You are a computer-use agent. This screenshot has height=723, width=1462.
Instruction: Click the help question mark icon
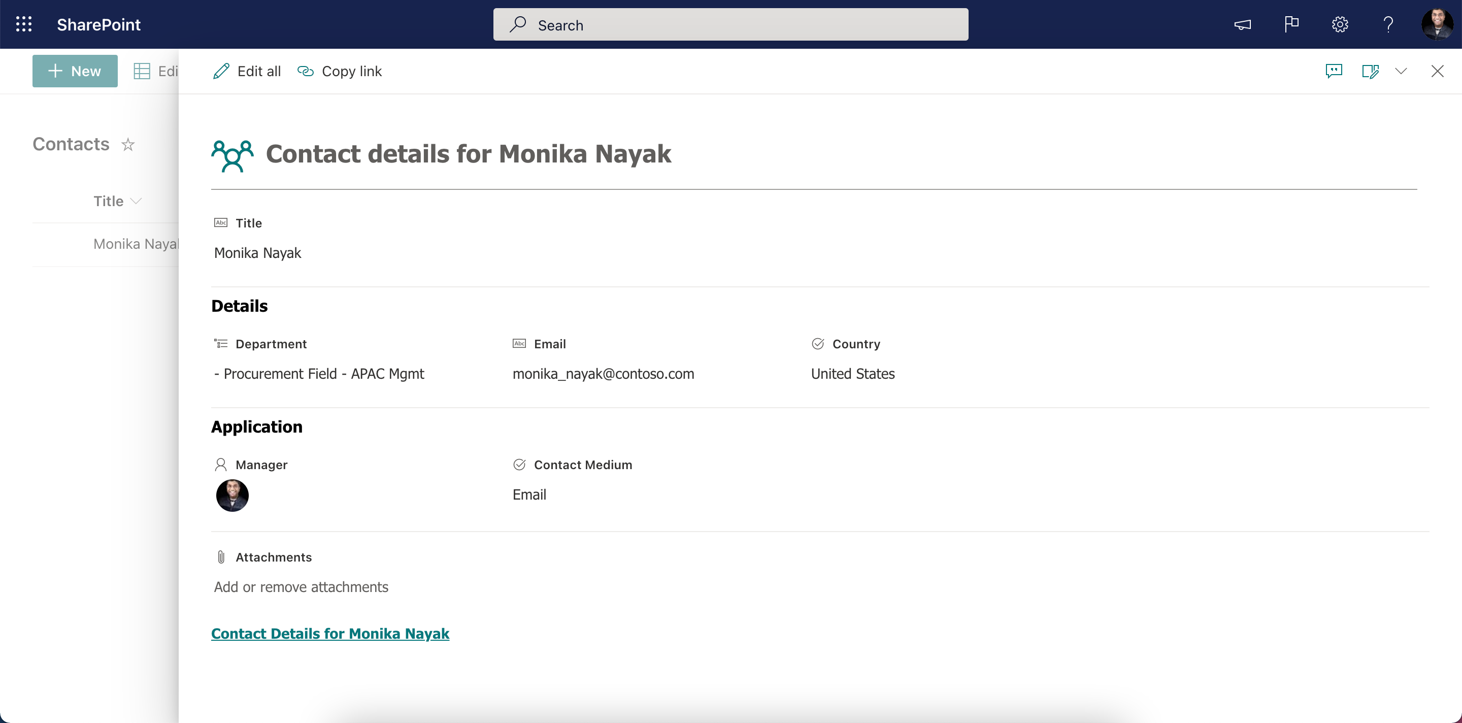(1387, 24)
